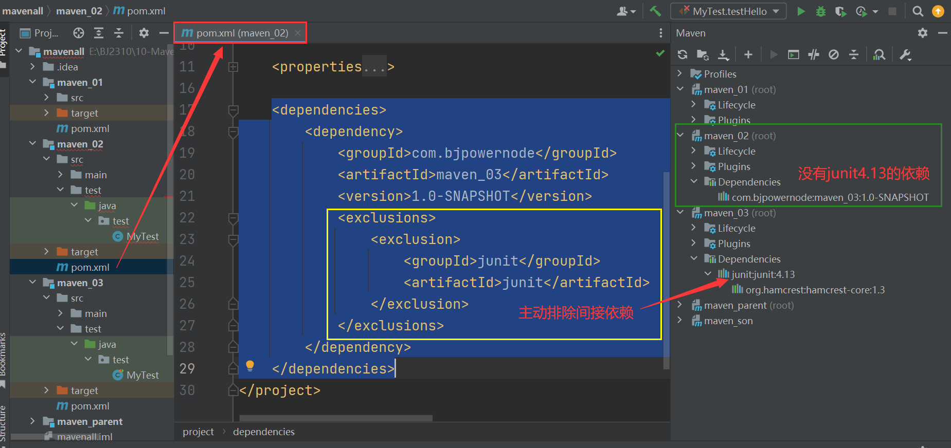The image size is (951, 448).
Task: Open Maven panel gear options
Action: (x=923, y=33)
